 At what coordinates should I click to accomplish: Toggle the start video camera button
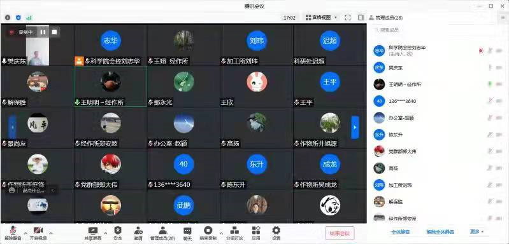click(x=38, y=231)
